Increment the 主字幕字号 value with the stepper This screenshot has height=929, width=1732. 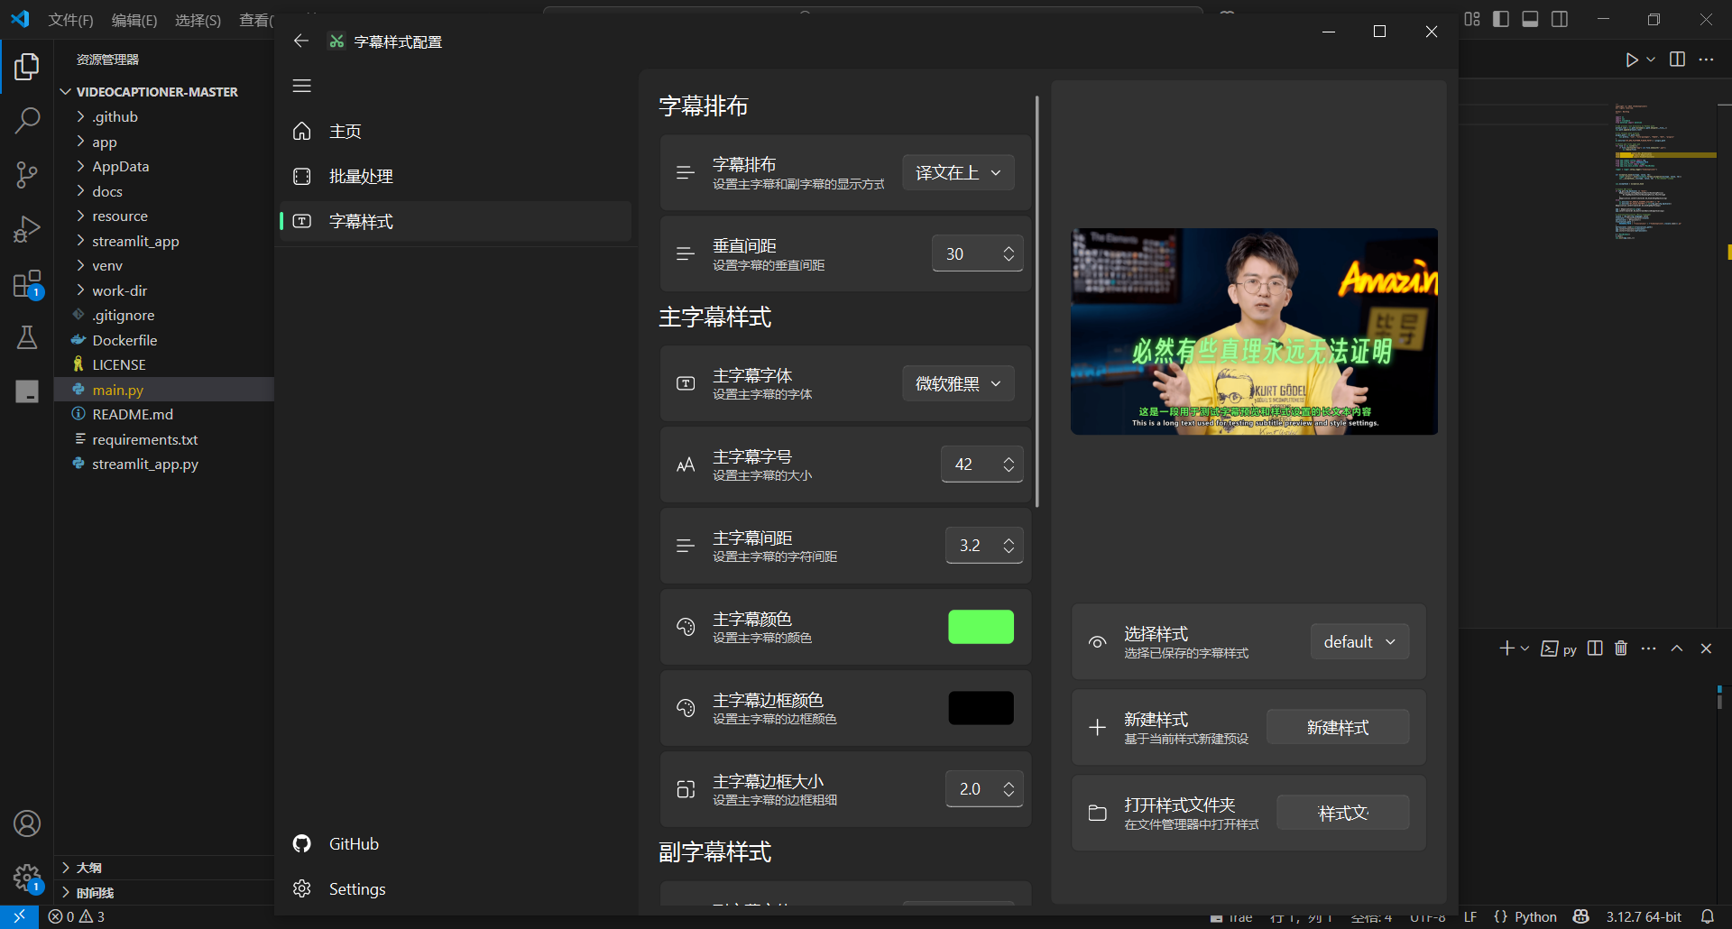click(1009, 457)
